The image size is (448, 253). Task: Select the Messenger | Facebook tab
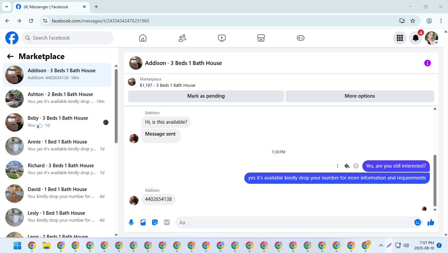51,7
